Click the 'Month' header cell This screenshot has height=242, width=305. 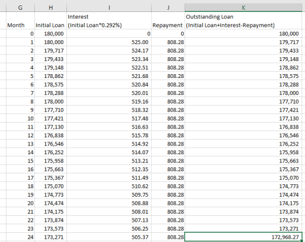(x=21, y=21)
